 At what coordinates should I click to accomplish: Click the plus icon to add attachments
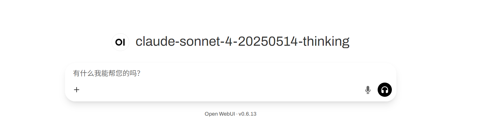point(77,90)
